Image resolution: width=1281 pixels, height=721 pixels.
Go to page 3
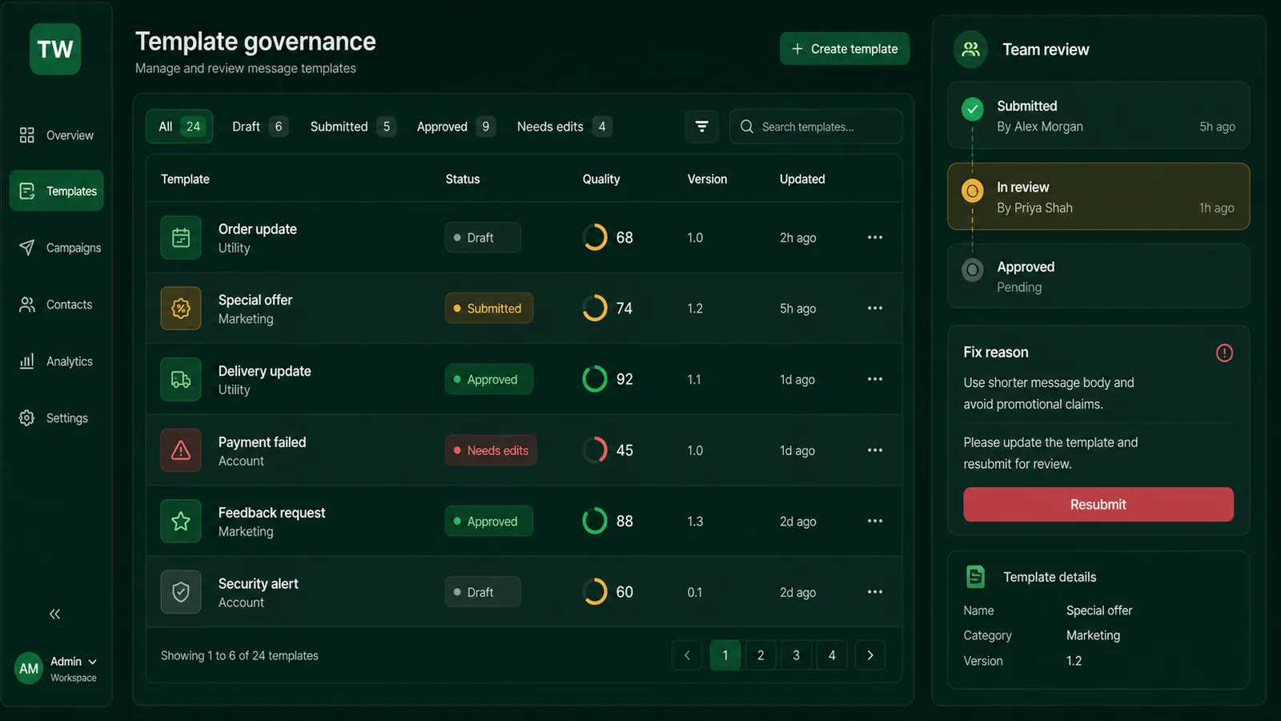(796, 655)
